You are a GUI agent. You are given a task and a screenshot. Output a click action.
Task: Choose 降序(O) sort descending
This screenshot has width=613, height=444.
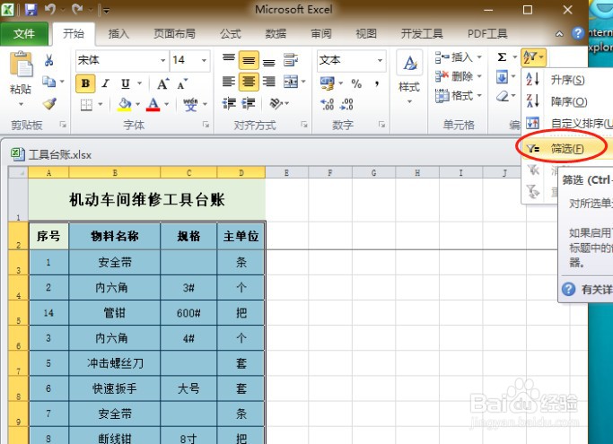coord(567,101)
